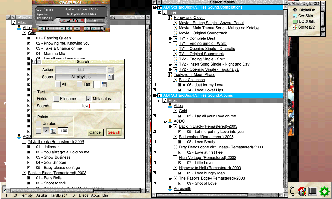The width and height of the screenshot is (332, 199).
Task: Open the !DigitalDb application icon
Action: click(x=295, y=10)
